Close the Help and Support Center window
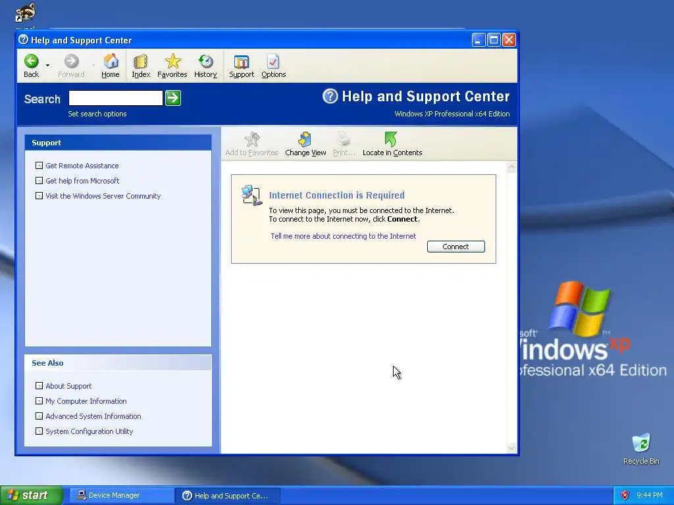This screenshot has width=674, height=505. click(509, 40)
